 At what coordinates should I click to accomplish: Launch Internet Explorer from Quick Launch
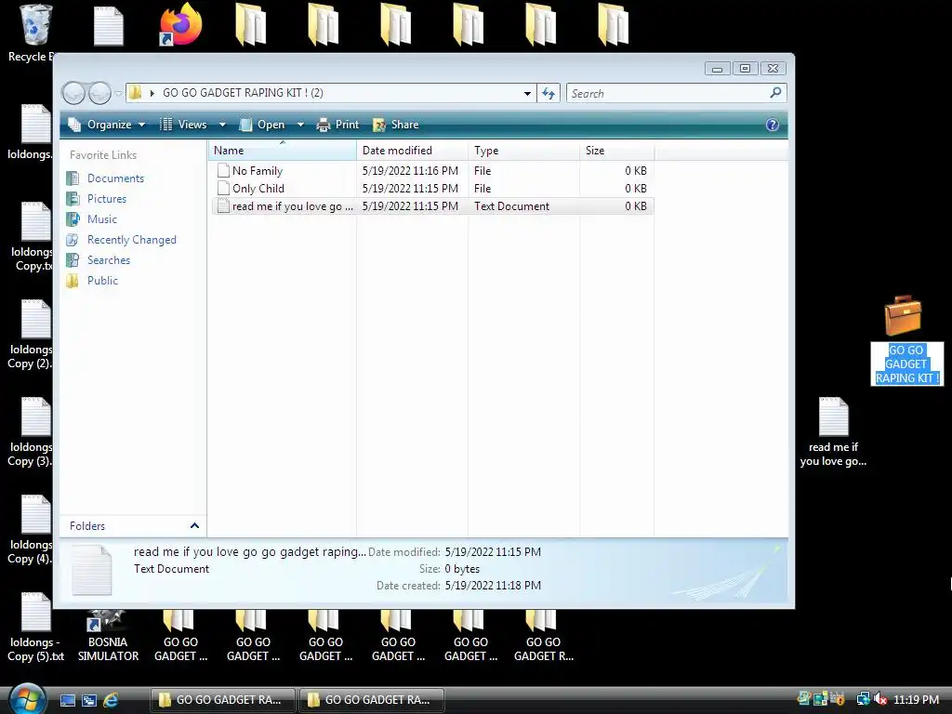pos(111,700)
